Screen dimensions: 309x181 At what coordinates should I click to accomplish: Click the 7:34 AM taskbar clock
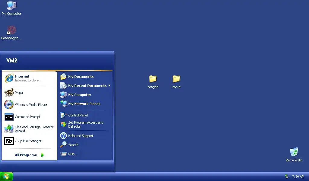pos(298,176)
